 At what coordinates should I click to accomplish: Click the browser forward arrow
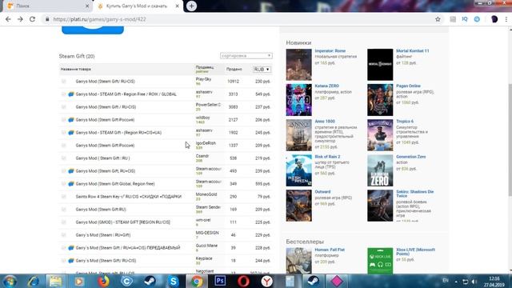coord(20,19)
